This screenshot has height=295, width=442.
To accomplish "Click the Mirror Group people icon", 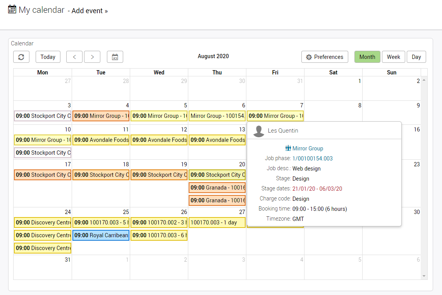I will (x=288, y=148).
